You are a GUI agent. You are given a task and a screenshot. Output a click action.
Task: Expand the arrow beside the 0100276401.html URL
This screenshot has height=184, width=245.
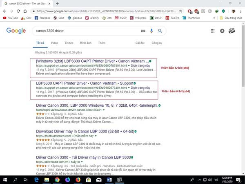pyautogui.click(x=129, y=88)
